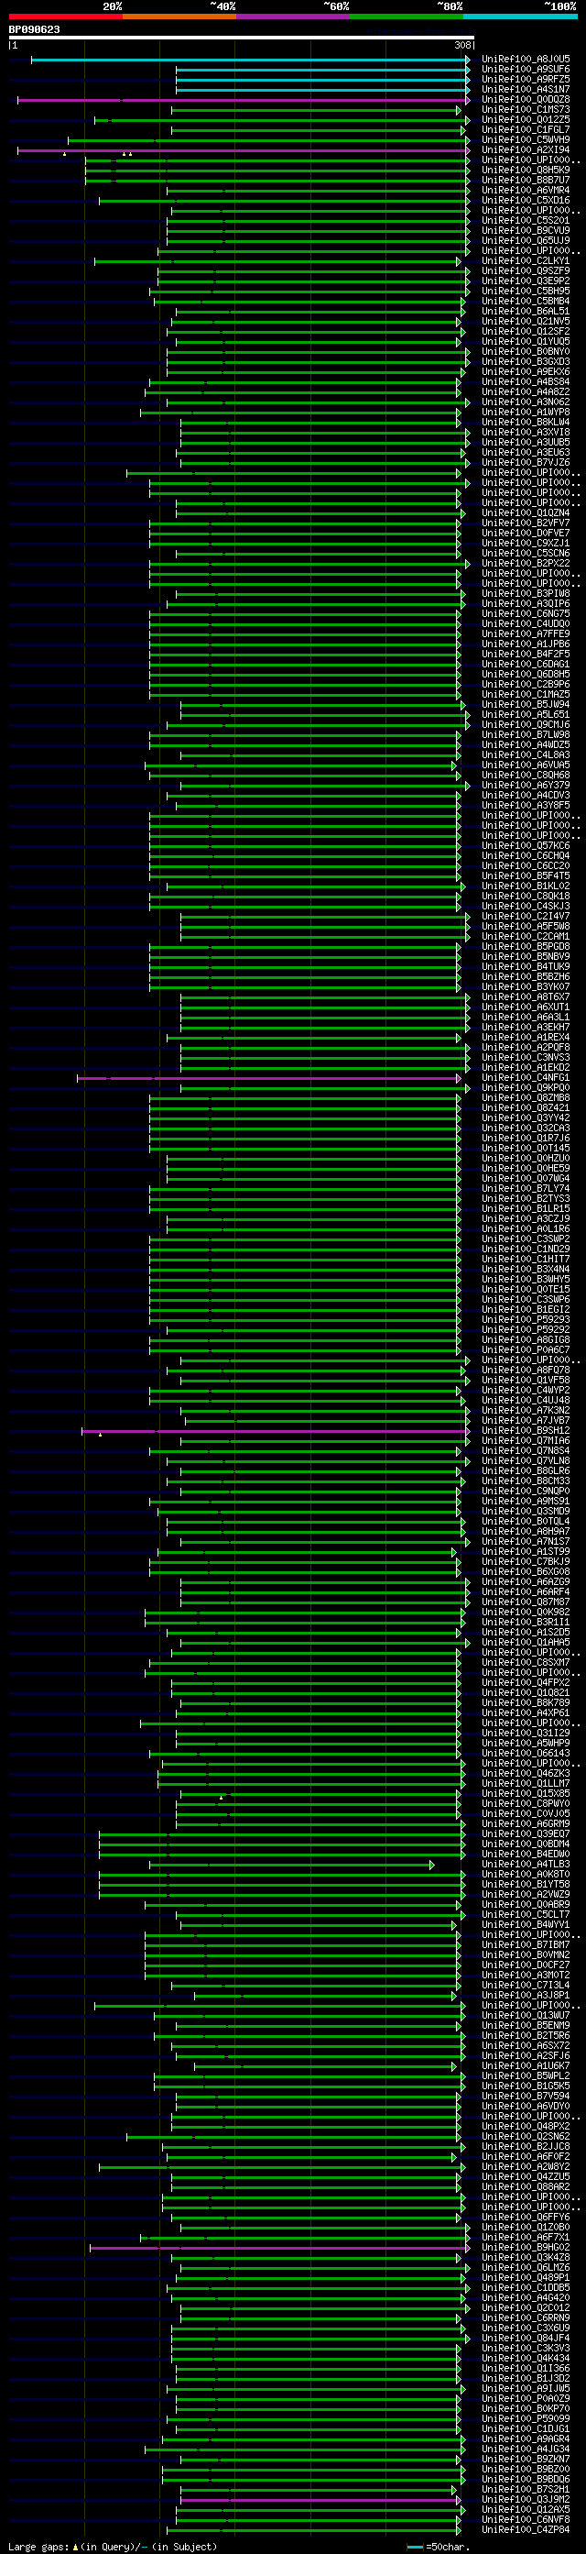Click the UniRef100_A4BS84 label
Screen dimensions: 586x2554
(x=526, y=381)
